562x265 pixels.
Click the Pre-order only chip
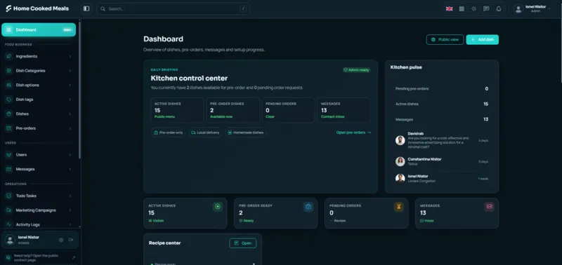point(168,132)
